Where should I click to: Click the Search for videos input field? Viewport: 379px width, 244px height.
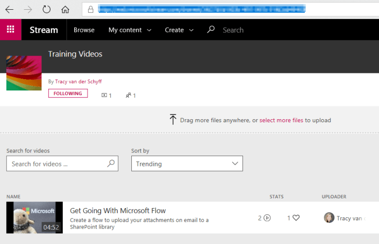(x=57, y=164)
